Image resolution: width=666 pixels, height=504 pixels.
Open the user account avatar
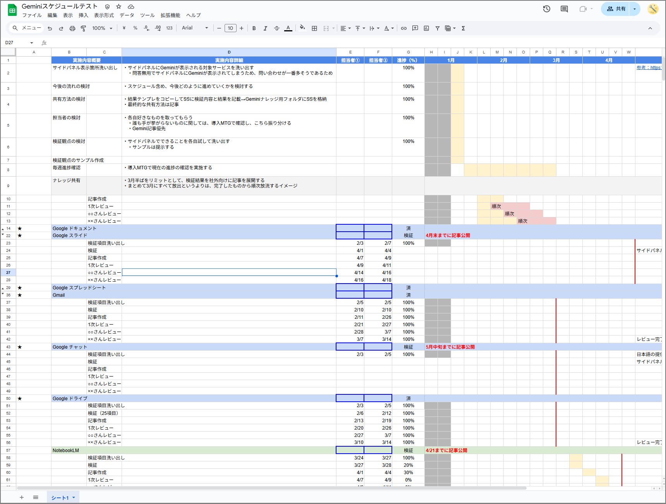[x=653, y=9]
